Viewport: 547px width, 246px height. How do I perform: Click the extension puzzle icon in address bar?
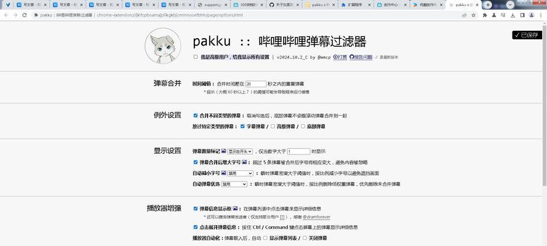(x=36, y=15)
